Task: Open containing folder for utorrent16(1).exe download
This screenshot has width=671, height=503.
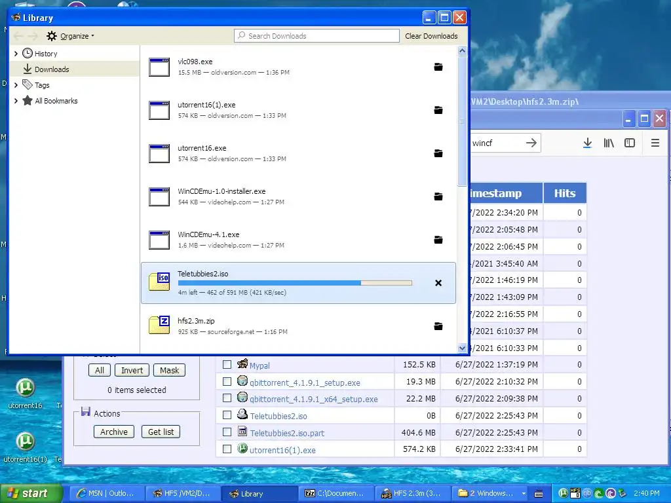Action: pyautogui.click(x=438, y=110)
